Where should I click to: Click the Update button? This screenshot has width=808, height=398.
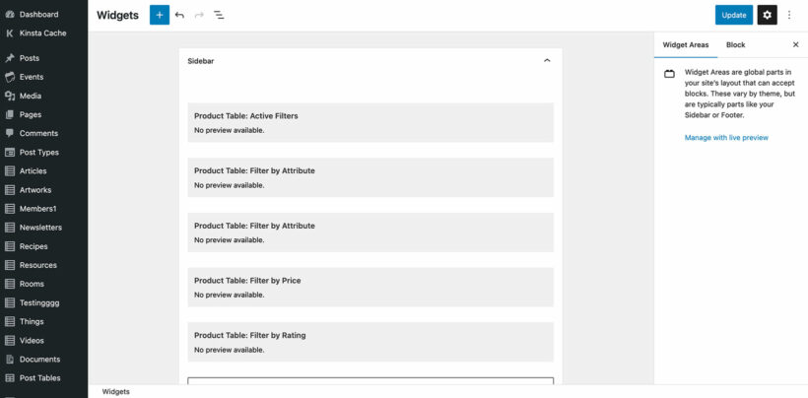[734, 15]
